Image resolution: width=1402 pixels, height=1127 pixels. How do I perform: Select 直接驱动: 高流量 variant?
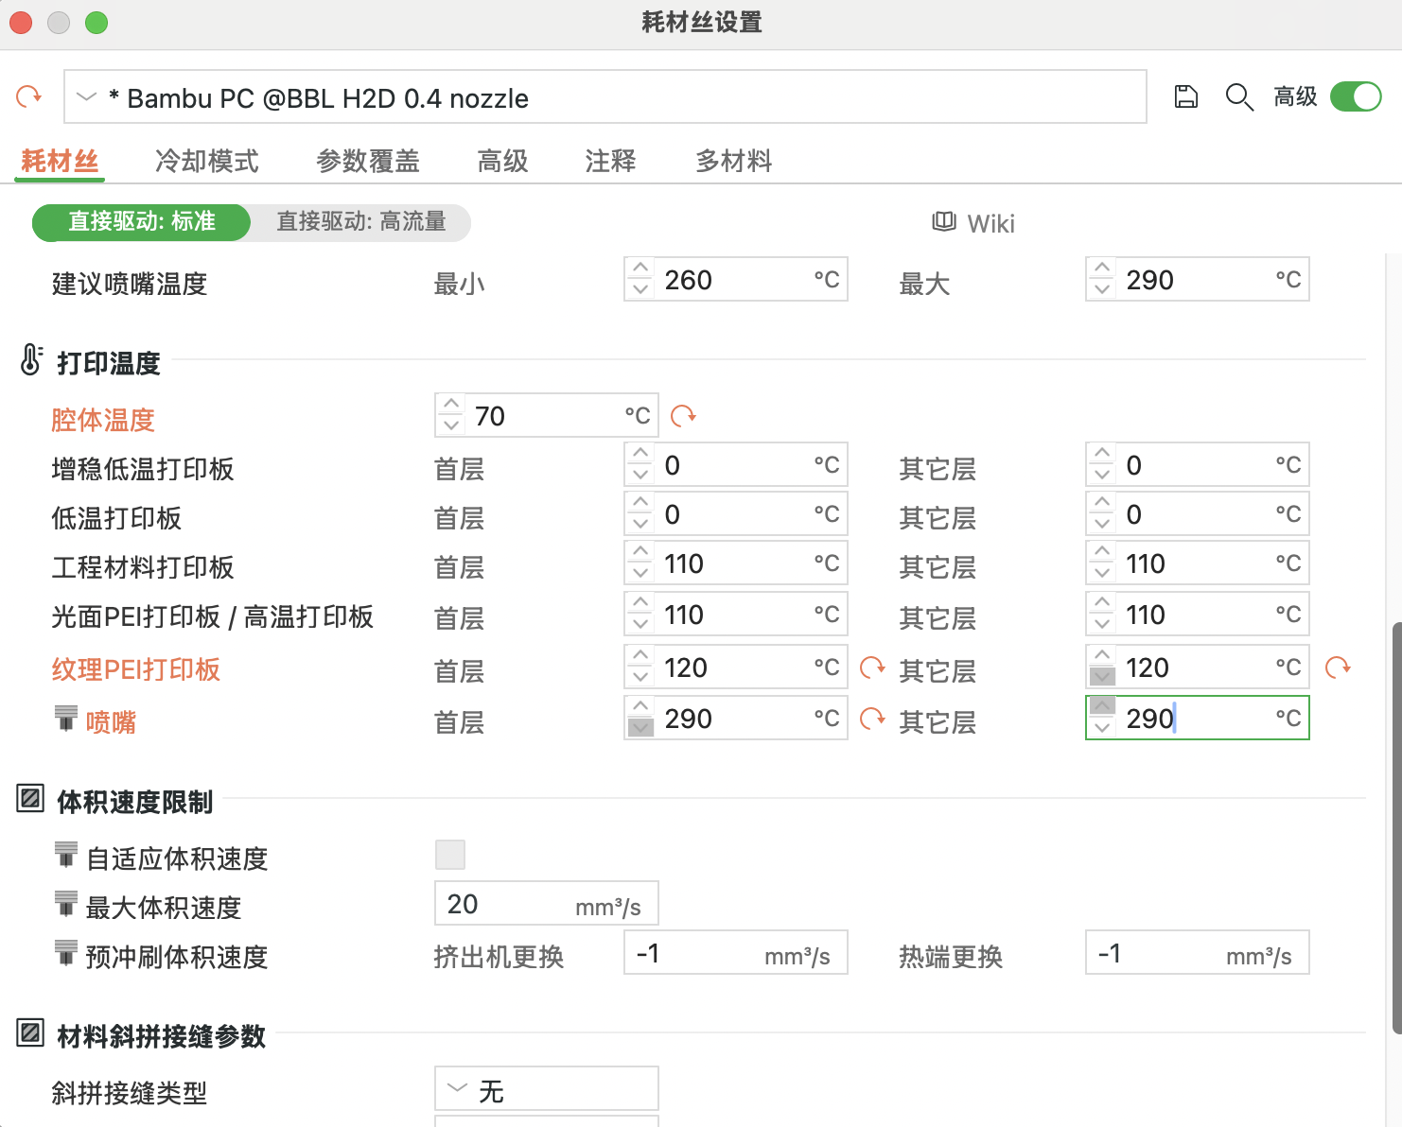click(x=360, y=222)
